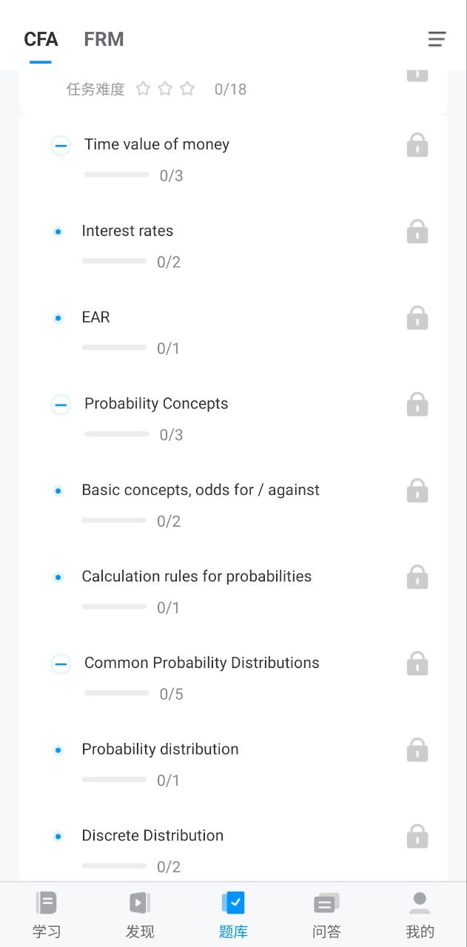
Task: Select the Probability distribution topic
Action: (160, 749)
